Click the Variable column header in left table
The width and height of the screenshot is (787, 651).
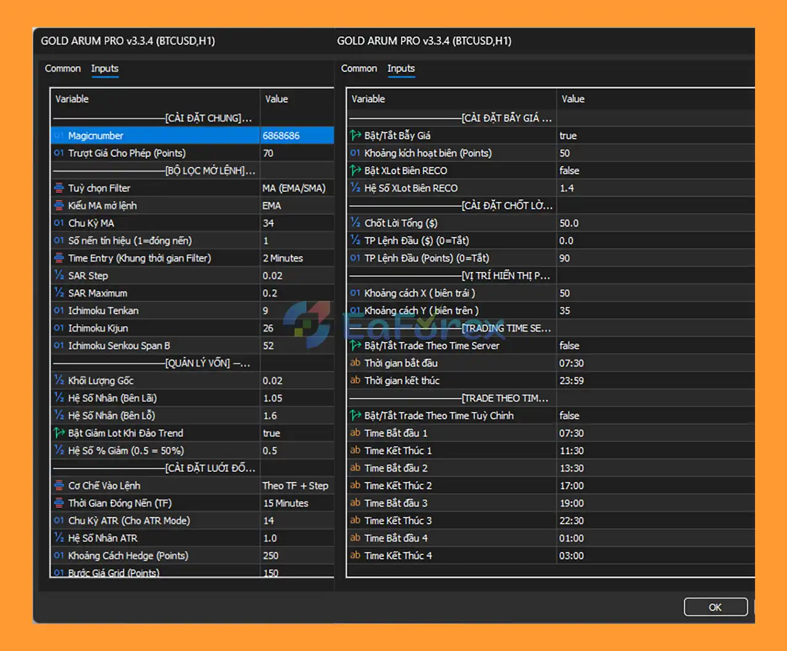72,99
